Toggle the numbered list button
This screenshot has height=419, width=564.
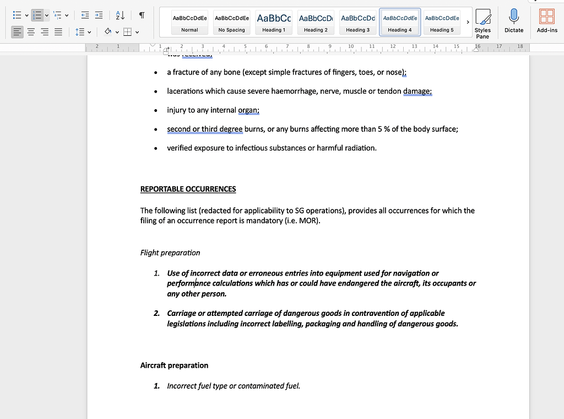[x=37, y=15]
